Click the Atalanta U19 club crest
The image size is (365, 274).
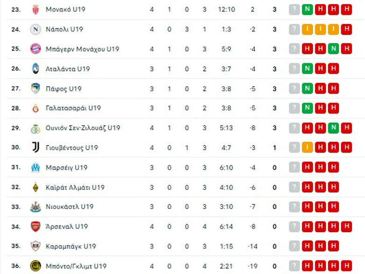pyautogui.click(x=36, y=69)
